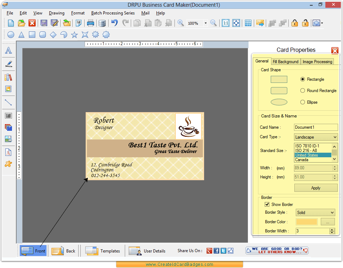This screenshot has height=268, width=343.
Task: Click the red X close-document toolbar icon
Action: [32, 23]
